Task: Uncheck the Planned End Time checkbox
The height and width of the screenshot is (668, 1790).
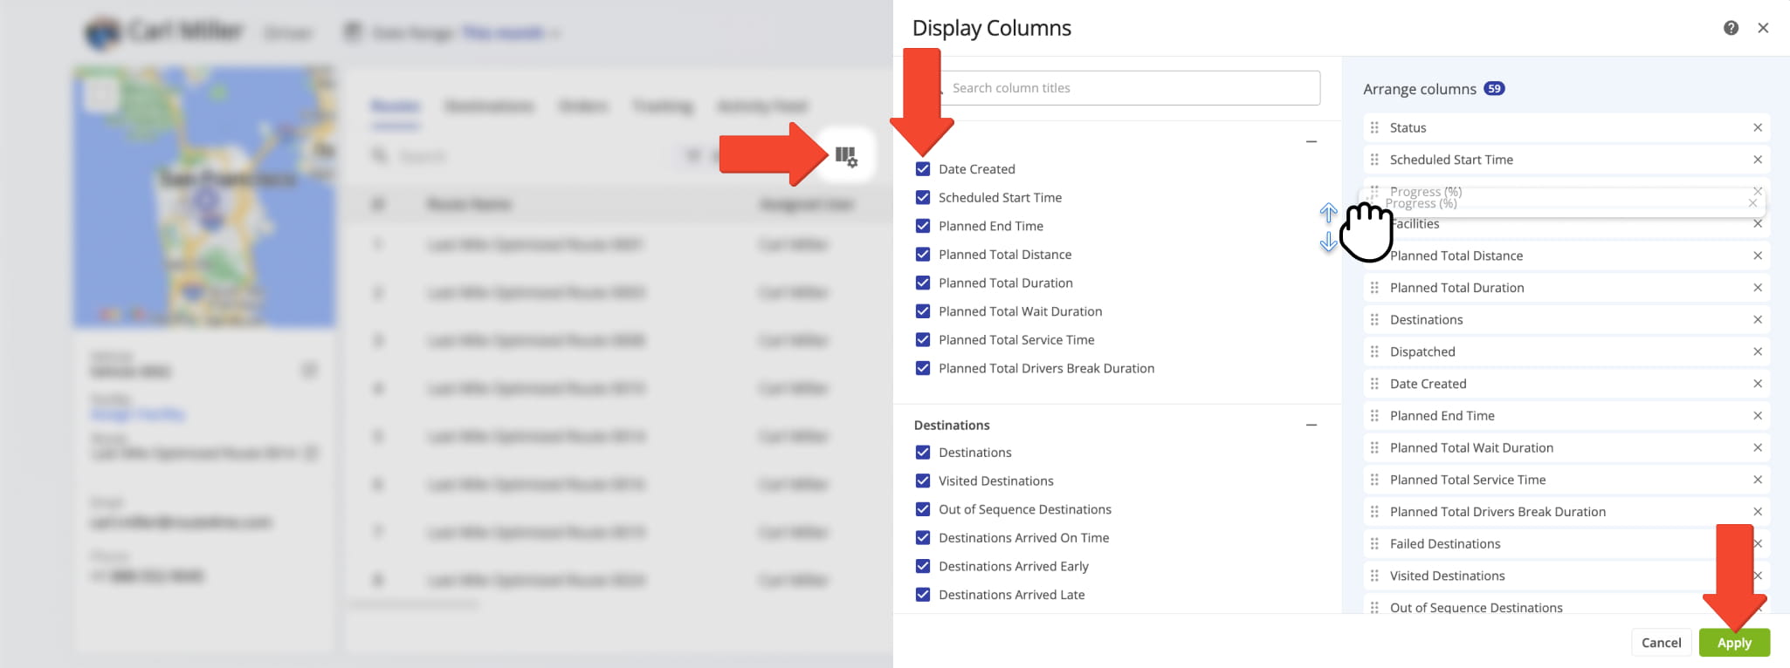Action: 923,226
